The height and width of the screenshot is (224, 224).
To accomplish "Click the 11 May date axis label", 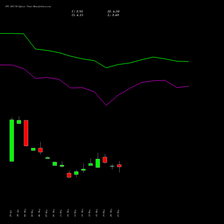I will click(x=61, y=213).
